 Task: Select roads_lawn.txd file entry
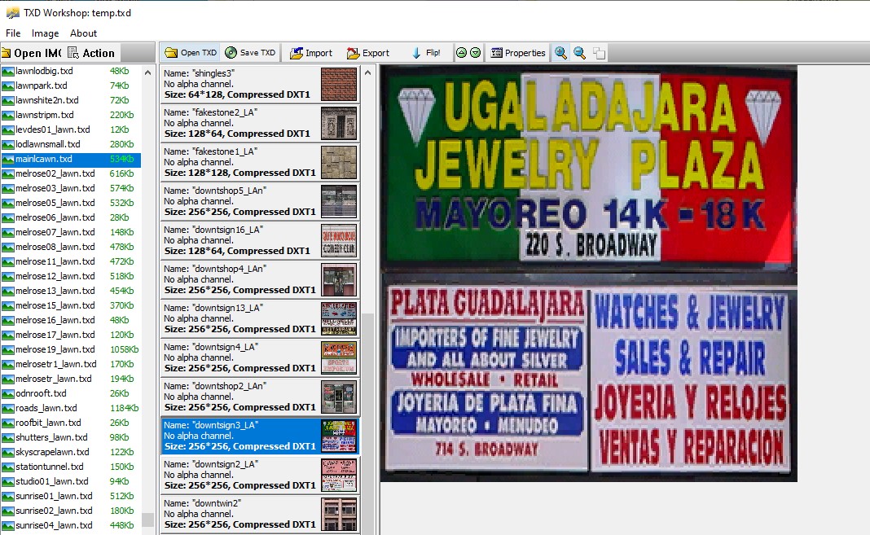pos(71,408)
